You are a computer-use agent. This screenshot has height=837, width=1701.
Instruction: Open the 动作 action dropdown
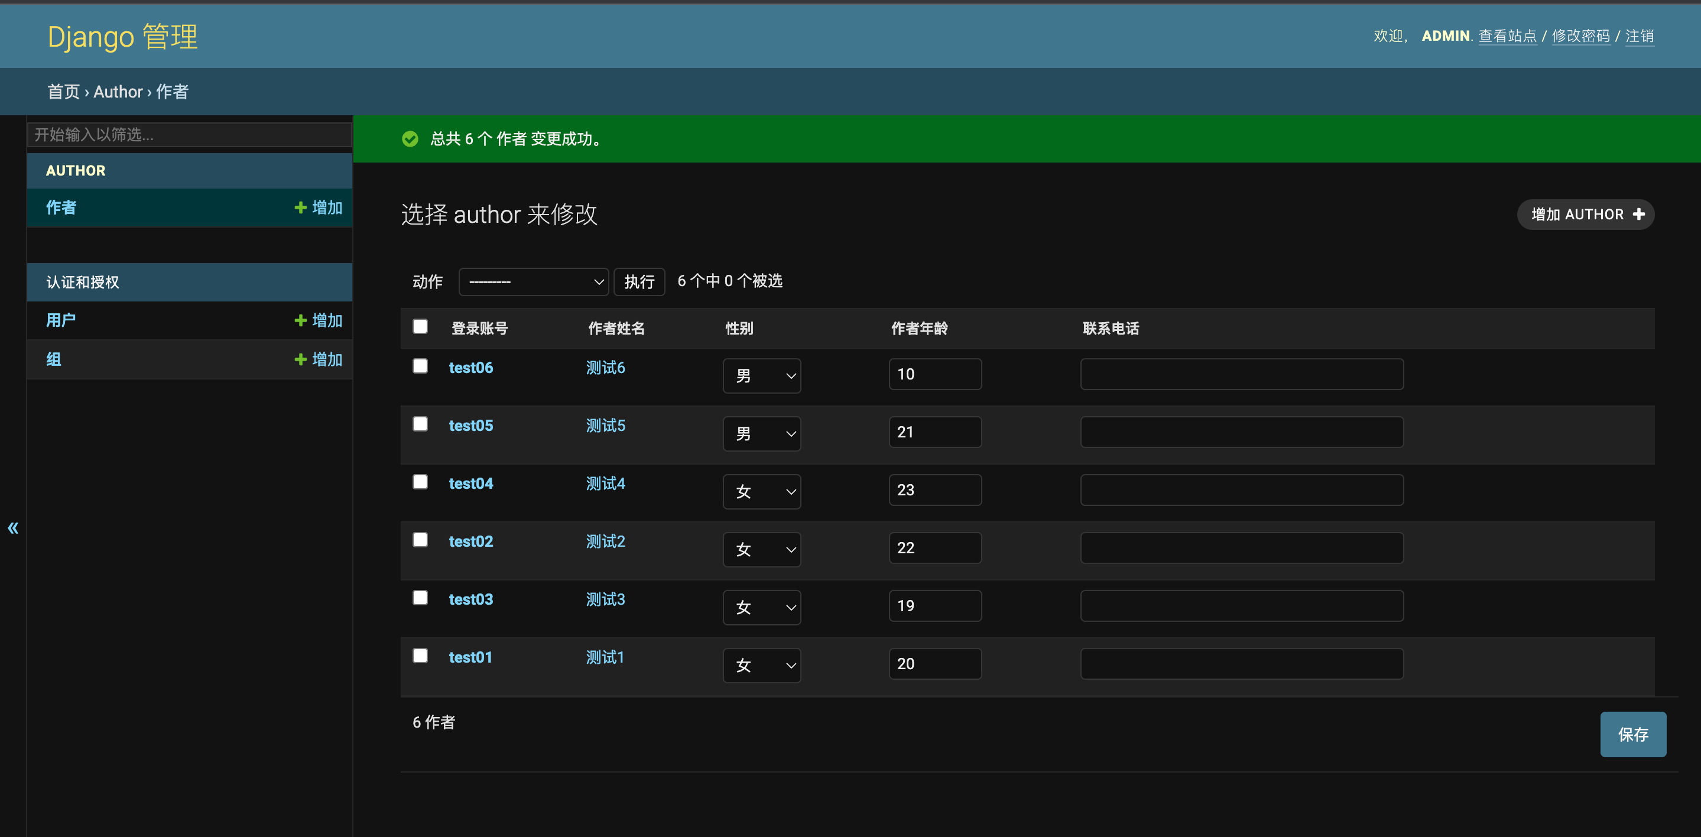click(x=534, y=282)
